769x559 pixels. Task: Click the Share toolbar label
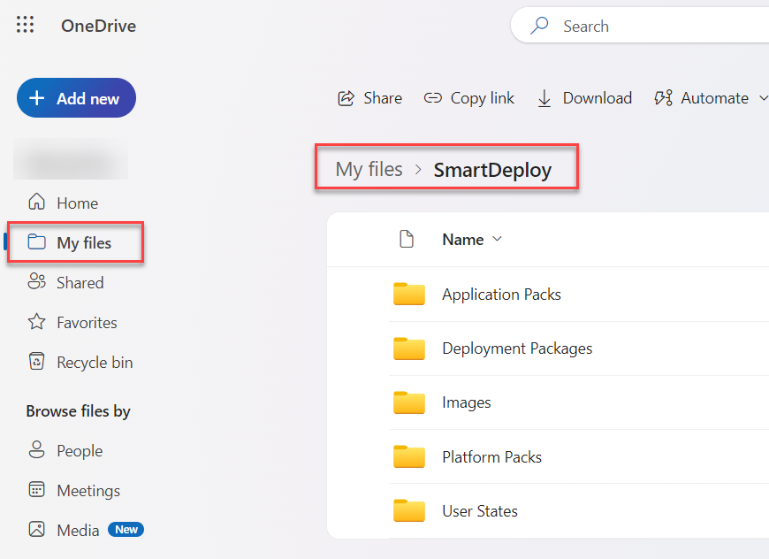pos(383,98)
